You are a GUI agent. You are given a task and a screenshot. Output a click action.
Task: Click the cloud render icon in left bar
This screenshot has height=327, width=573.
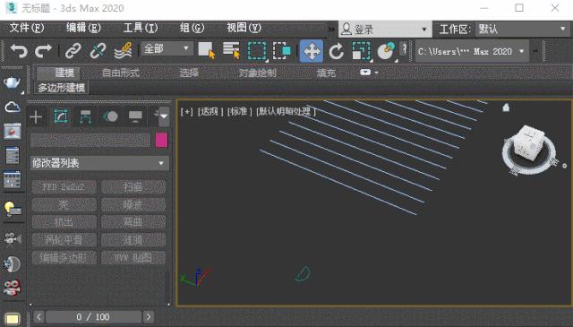(x=13, y=108)
